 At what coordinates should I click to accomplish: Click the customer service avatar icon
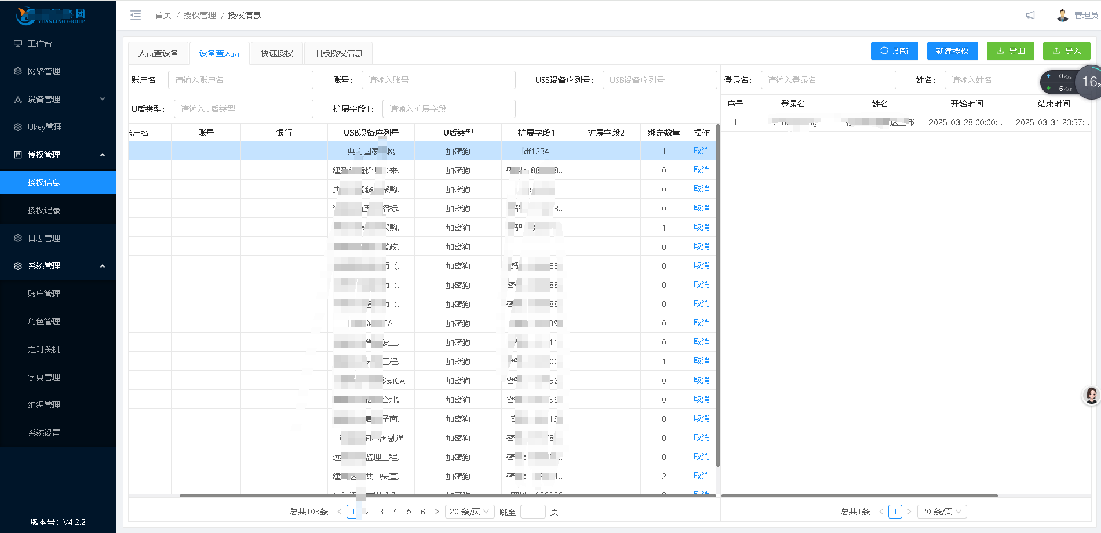click(1091, 396)
